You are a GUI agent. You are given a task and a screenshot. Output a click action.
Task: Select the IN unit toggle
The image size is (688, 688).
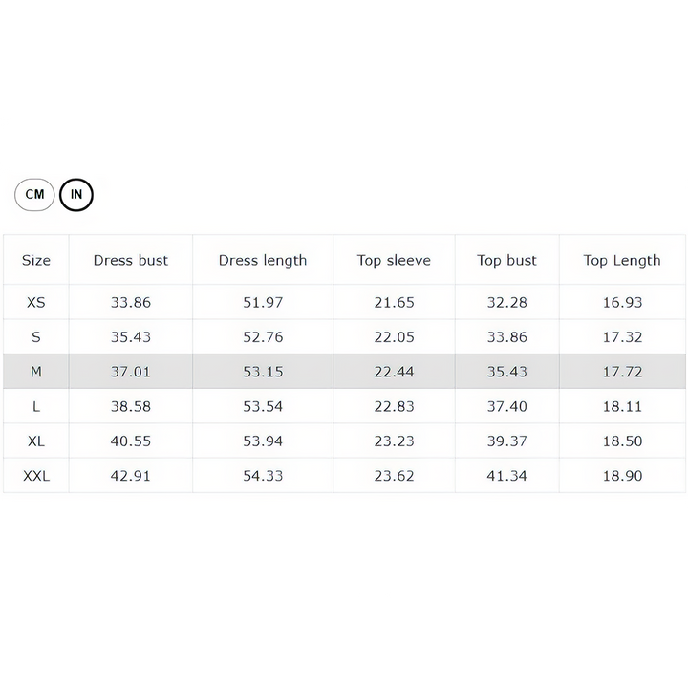(x=76, y=195)
